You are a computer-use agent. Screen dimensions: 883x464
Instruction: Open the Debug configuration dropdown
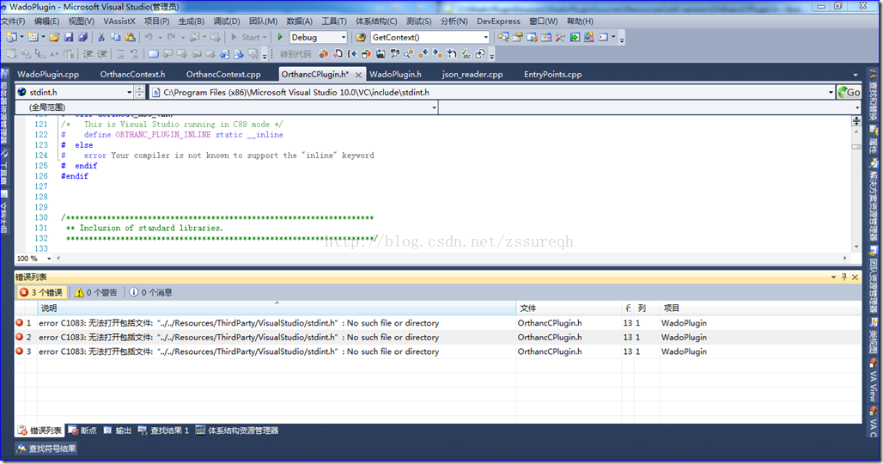coord(344,37)
